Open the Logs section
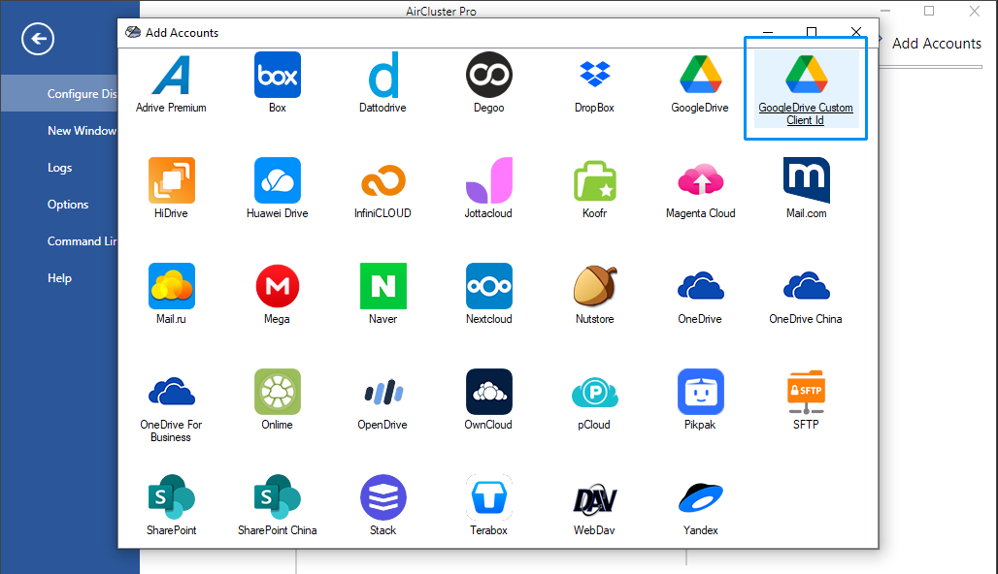The height and width of the screenshot is (574, 998). point(59,167)
